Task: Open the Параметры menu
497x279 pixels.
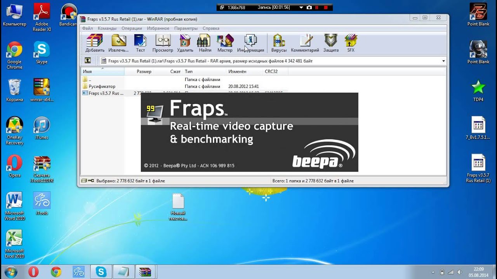Action: pyautogui.click(x=186, y=28)
